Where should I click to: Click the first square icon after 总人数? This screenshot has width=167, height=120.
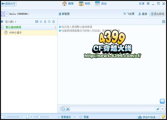click(x=37, y=22)
